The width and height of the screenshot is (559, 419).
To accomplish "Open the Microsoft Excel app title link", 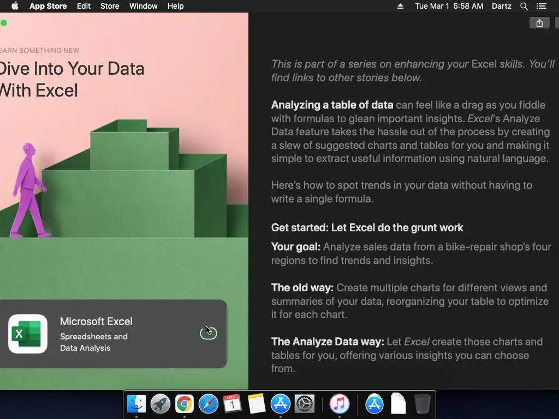I will tap(96, 321).
